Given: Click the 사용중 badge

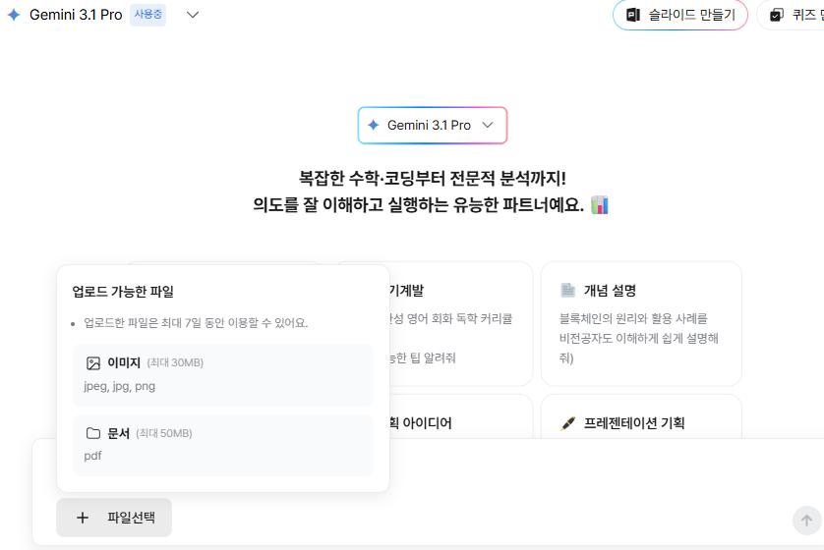Looking at the screenshot, I should point(148,14).
